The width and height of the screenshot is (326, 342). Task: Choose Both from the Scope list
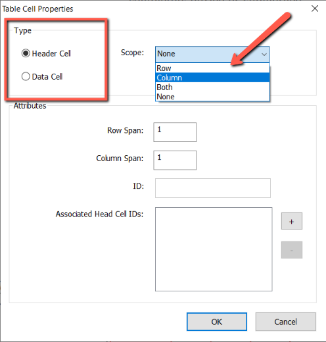(x=212, y=87)
